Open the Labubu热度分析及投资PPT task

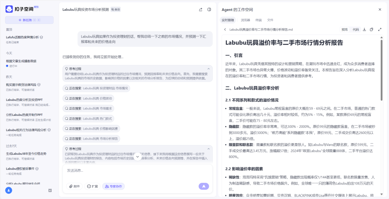pos(29,102)
